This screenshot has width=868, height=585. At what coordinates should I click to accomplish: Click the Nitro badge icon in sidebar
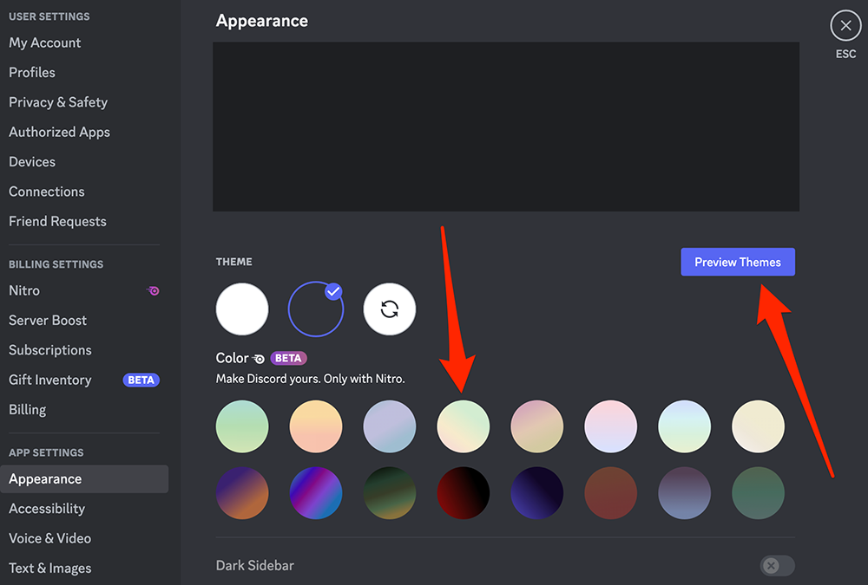pyautogui.click(x=154, y=291)
